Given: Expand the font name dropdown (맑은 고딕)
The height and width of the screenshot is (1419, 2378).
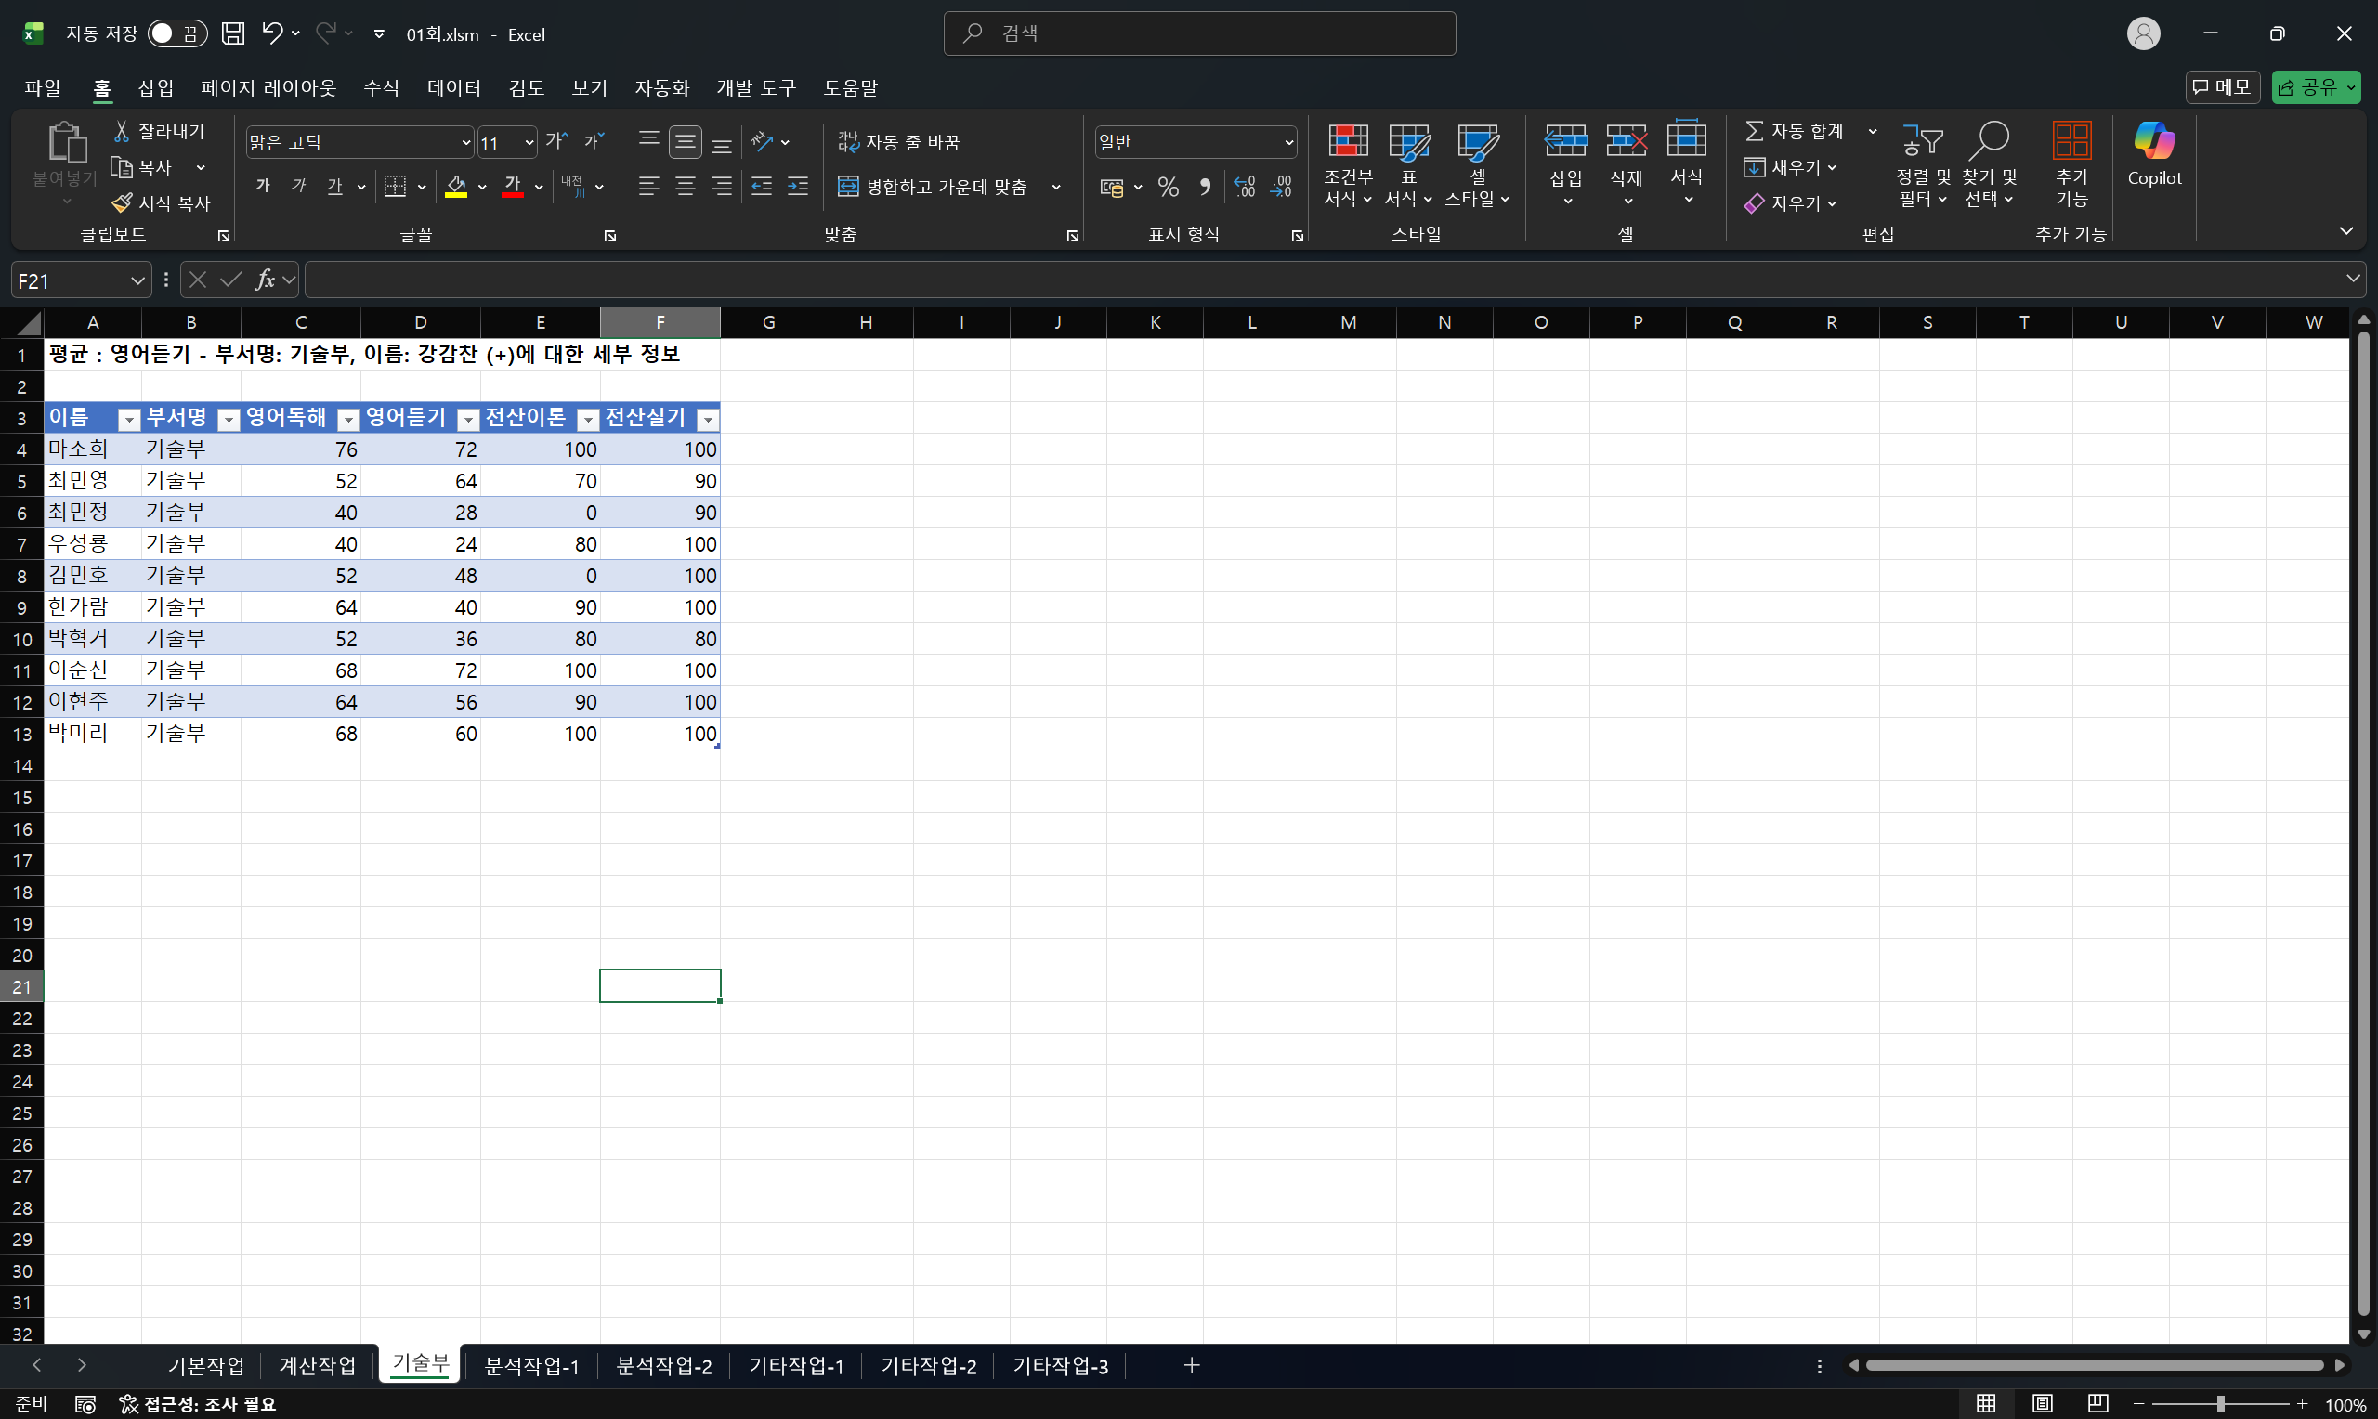Looking at the screenshot, I should 465,142.
